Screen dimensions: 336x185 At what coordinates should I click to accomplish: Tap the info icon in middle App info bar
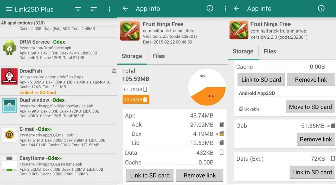[x=210, y=9]
